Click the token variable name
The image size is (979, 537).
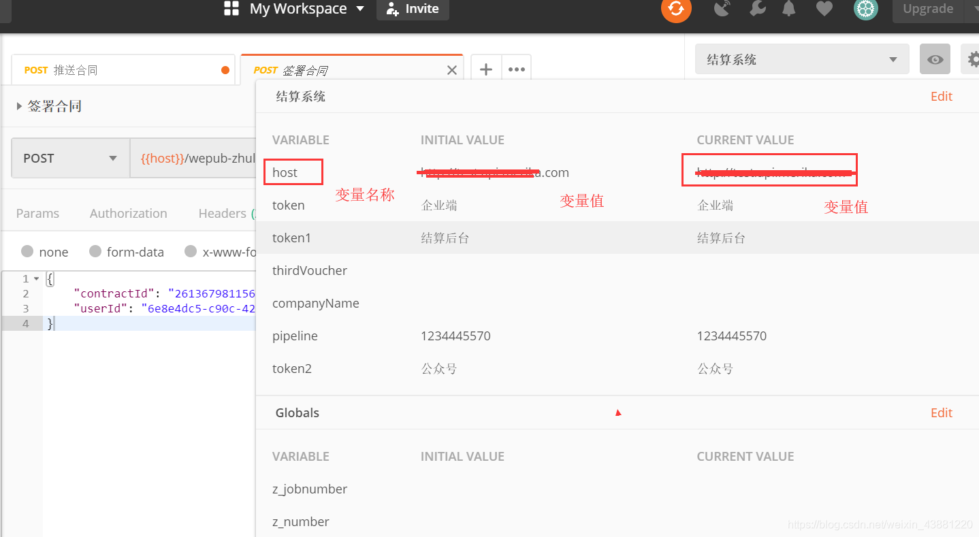click(288, 205)
